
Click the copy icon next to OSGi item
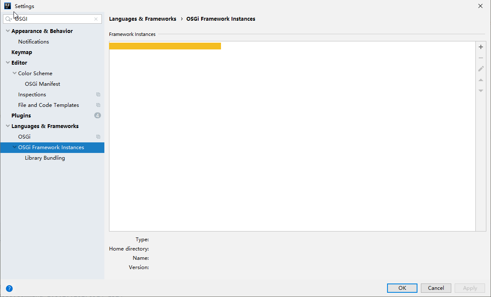click(x=98, y=137)
